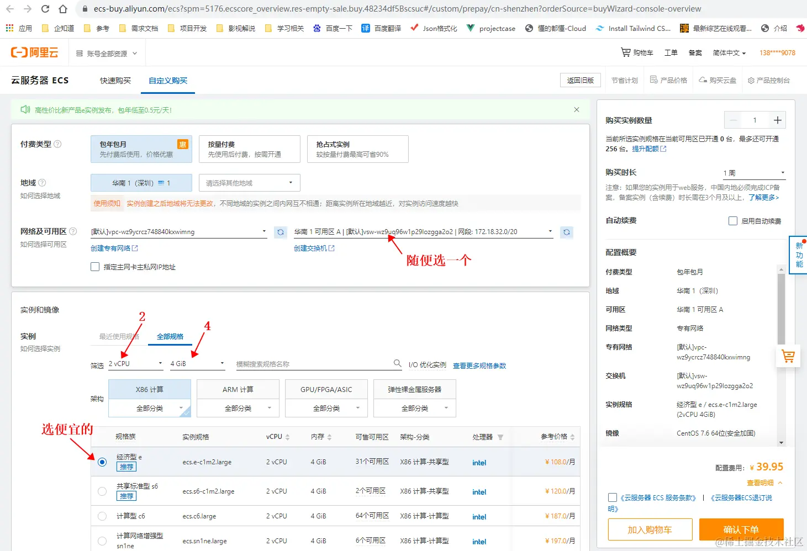Open the 百度一下 bookmark
807x551 pixels.
(333, 28)
